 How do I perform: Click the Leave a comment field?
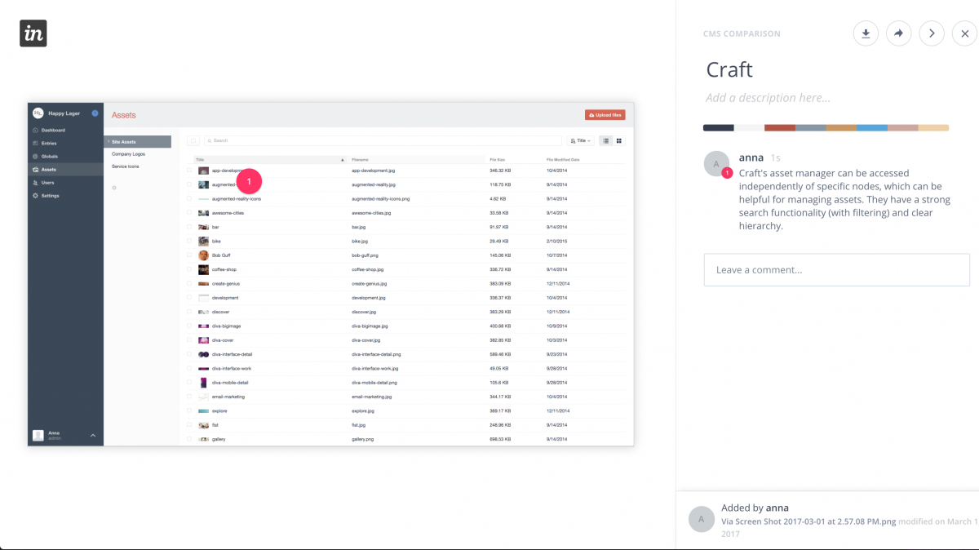click(837, 270)
